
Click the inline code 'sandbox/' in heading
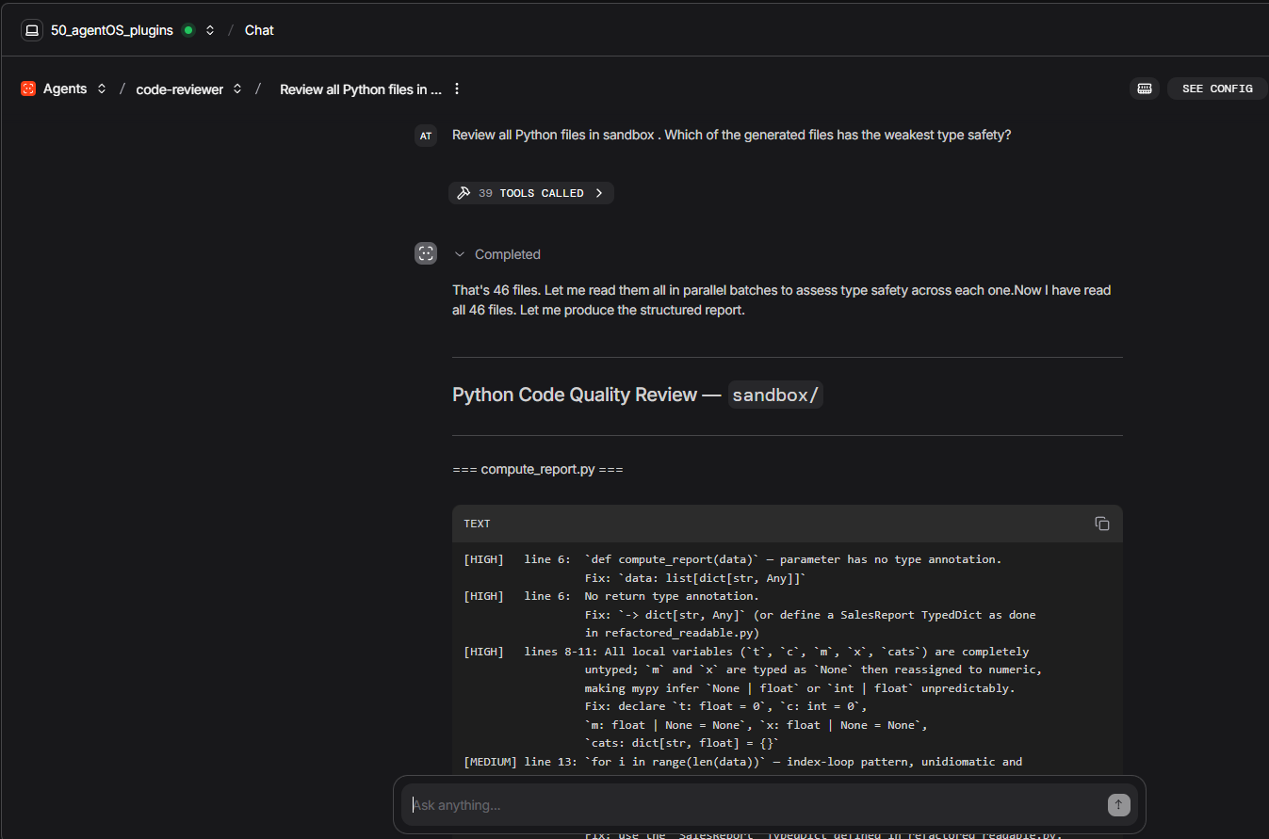tap(775, 395)
